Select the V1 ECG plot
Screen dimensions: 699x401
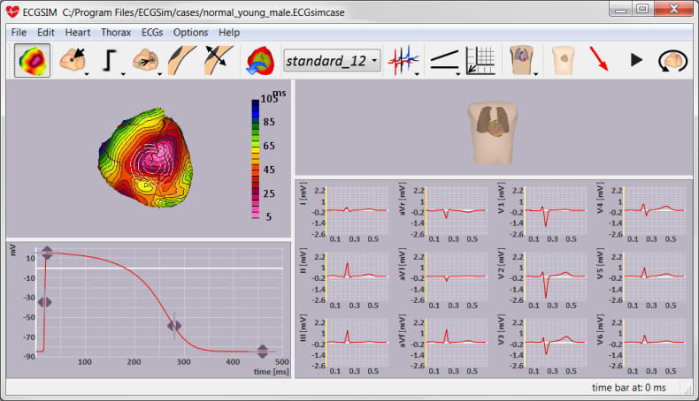(555, 210)
